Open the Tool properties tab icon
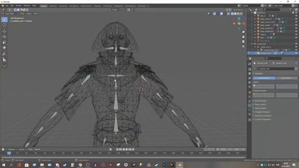 point(249,64)
